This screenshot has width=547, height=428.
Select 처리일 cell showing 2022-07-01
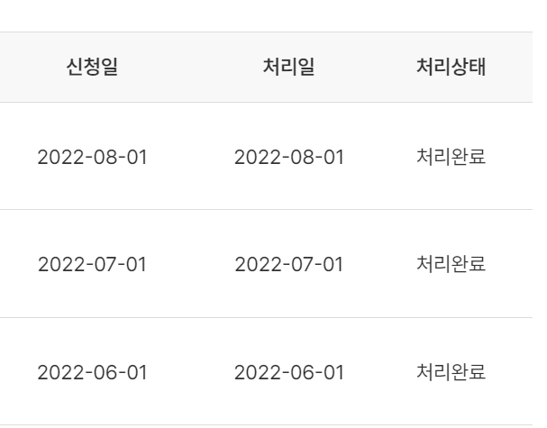(289, 264)
